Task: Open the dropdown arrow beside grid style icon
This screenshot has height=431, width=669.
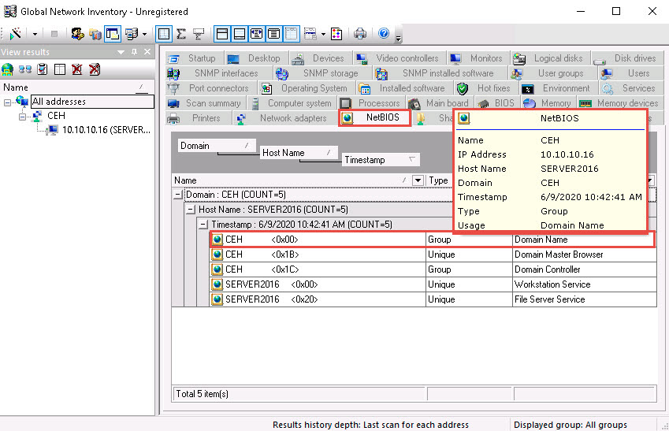Action: coord(323,34)
